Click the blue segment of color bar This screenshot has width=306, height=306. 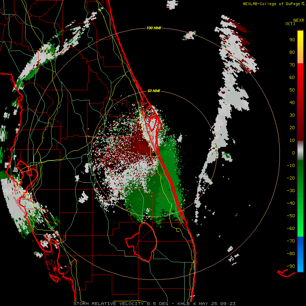300,254
